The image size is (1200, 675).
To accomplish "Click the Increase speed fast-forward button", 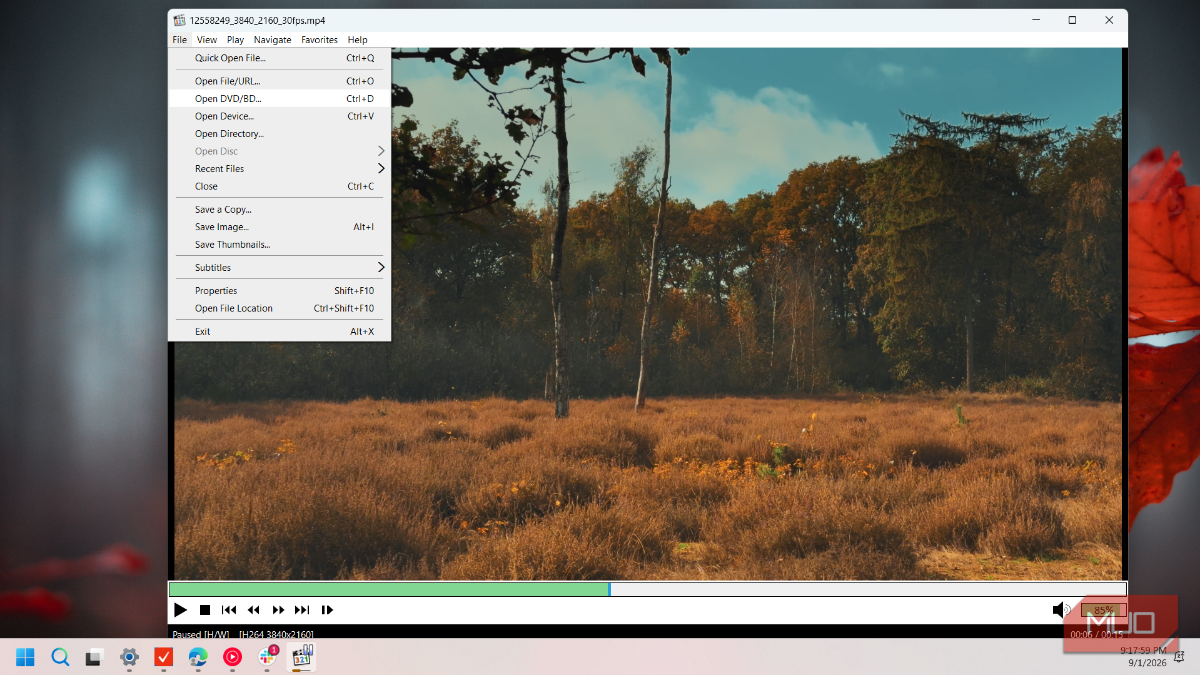I will [278, 610].
